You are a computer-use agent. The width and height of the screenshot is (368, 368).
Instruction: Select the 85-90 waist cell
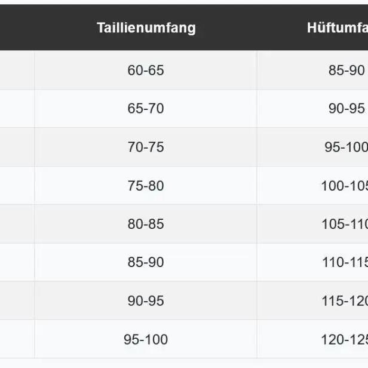click(146, 262)
